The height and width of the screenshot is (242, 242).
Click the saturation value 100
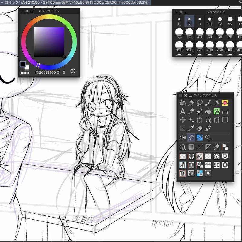point(53,72)
